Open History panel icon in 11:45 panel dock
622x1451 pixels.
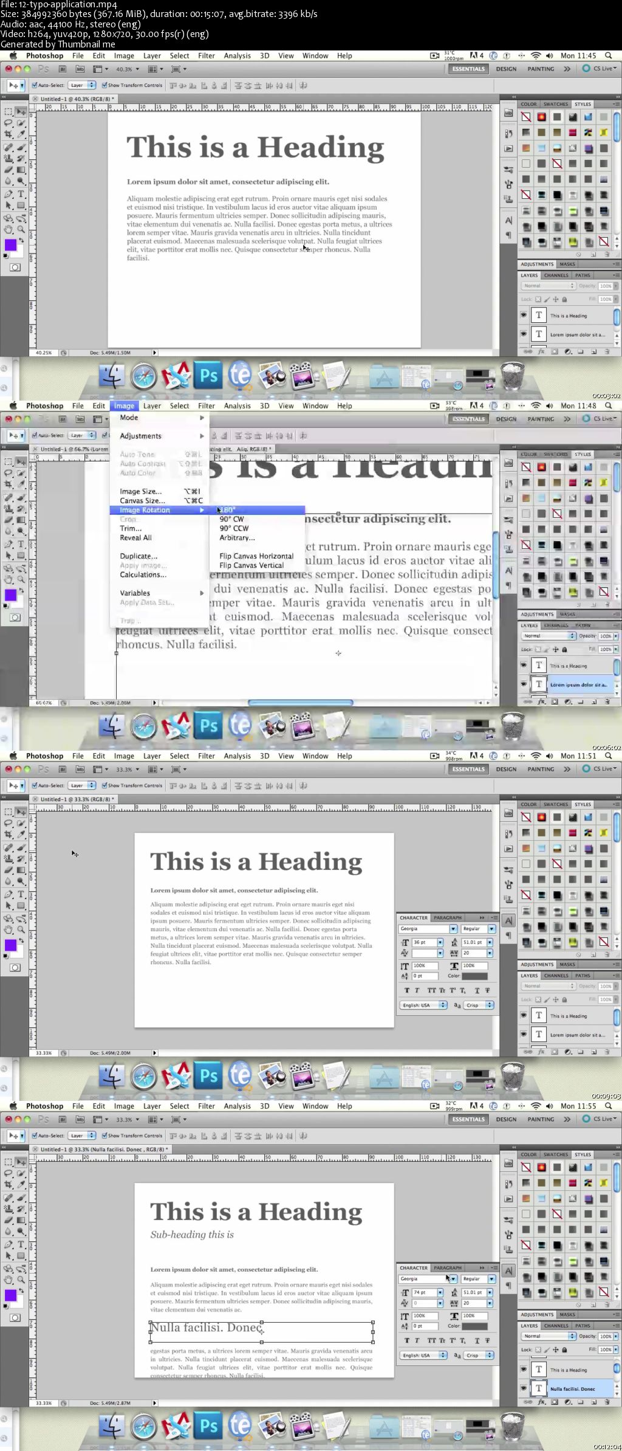point(508,133)
